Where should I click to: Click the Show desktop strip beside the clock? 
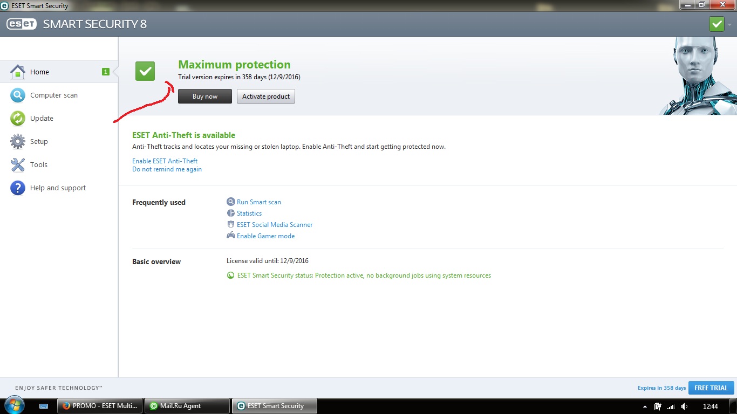point(733,406)
